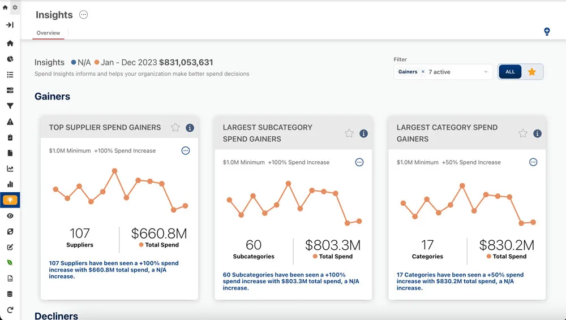This screenshot has width=566, height=320.
Task: Go to the Home sidebar icon below expand arrow
Action: (10, 44)
